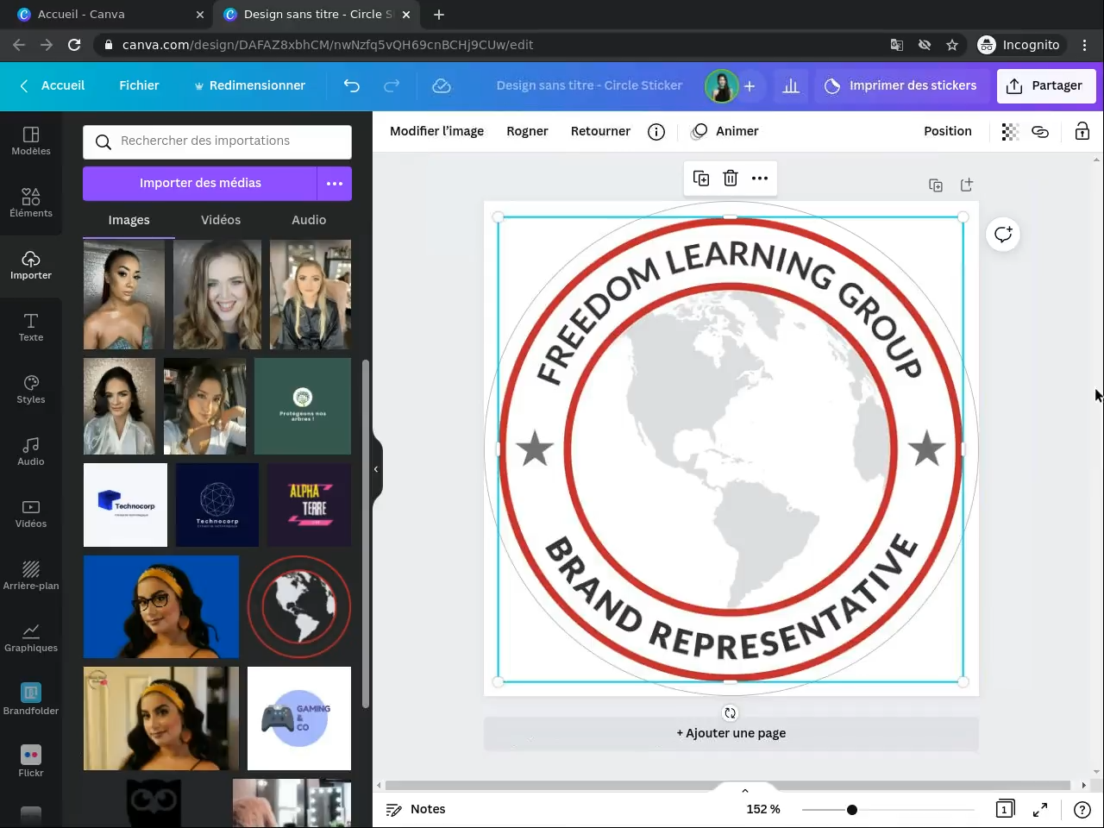Open the Audio sidebar panel
Viewport: 1104px width, 828px height.
tap(31, 451)
